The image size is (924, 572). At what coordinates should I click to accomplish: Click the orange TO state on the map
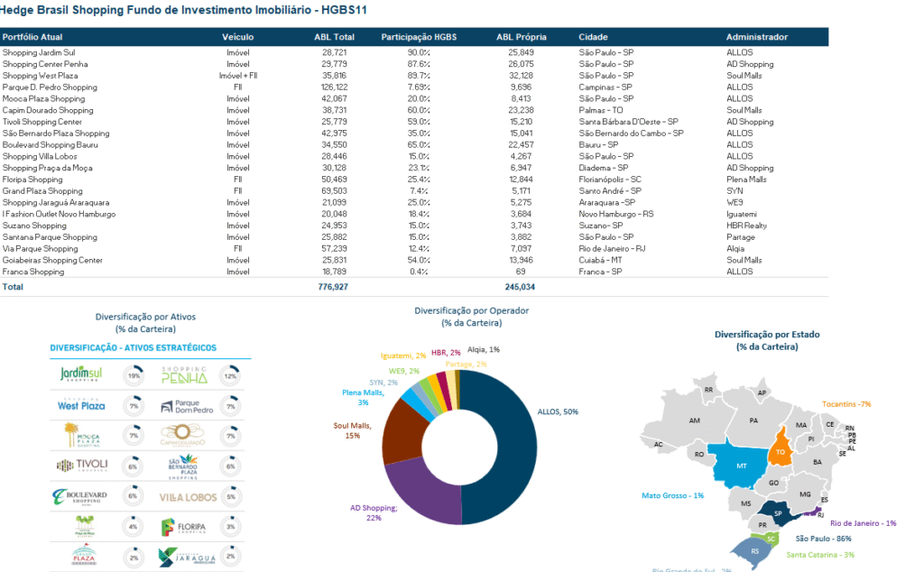click(780, 450)
